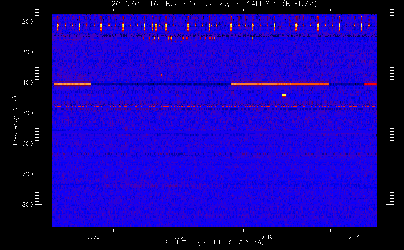This screenshot has height=250, width=404.
Task: Click the 400 frequency tick label
Action: pyautogui.click(x=28, y=83)
